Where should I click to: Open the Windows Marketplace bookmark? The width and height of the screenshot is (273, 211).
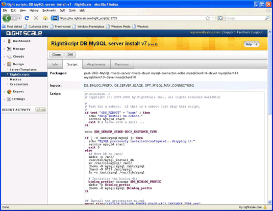[88, 27]
